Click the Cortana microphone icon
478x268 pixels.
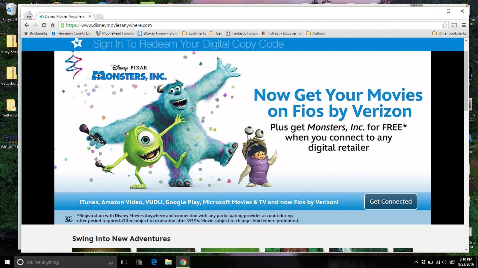pos(111,262)
